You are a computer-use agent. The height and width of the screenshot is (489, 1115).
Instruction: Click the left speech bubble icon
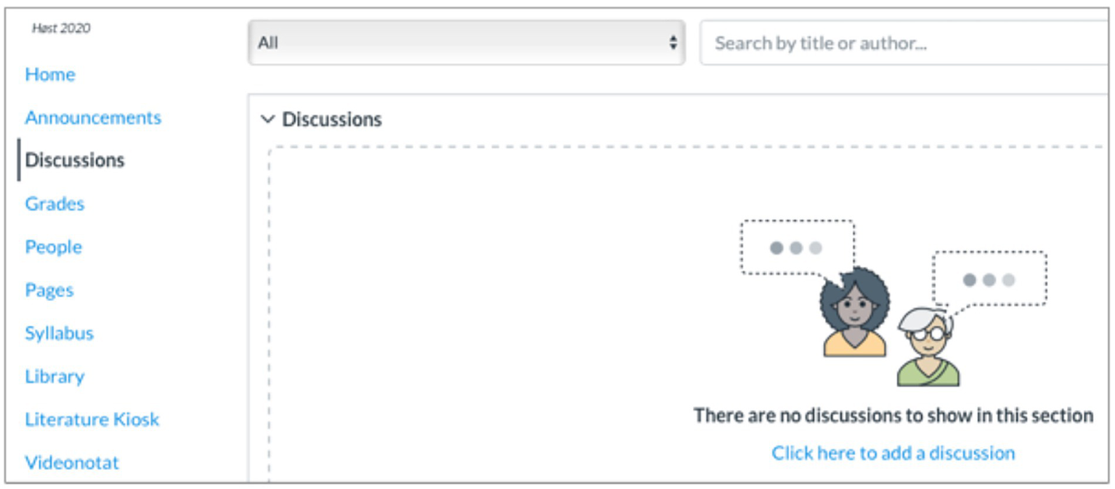click(x=796, y=247)
